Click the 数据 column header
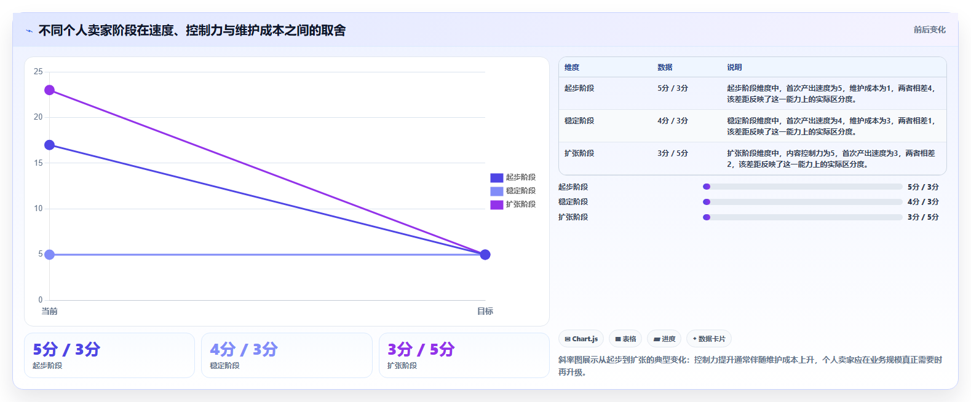This screenshot has height=402, width=971. (665, 68)
